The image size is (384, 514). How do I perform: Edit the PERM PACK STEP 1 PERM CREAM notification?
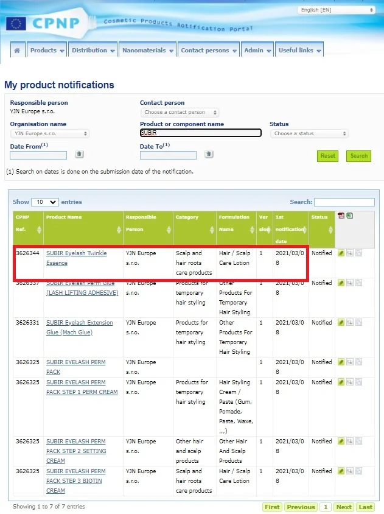pos(341,382)
